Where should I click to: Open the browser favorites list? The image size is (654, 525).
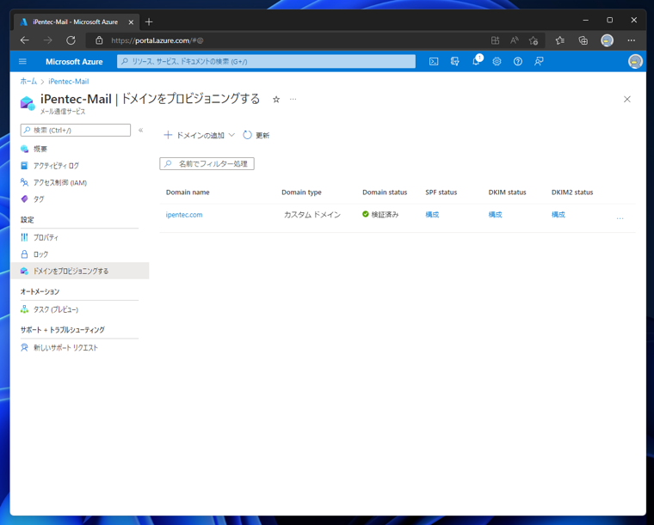point(560,40)
